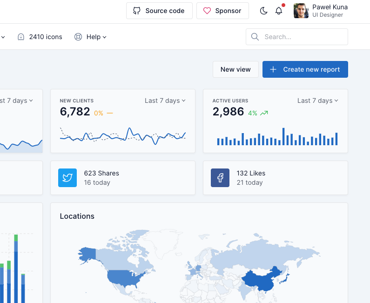This screenshot has width=370, height=303.
Task: Click the NEW CLIENTS label
Action: pyautogui.click(x=77, y=101)
